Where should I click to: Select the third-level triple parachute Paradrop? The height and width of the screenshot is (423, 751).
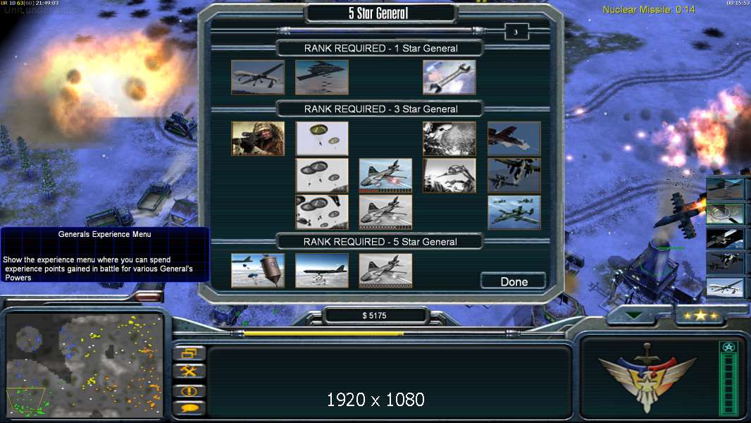pyautogui.click(x=322, y=212)
